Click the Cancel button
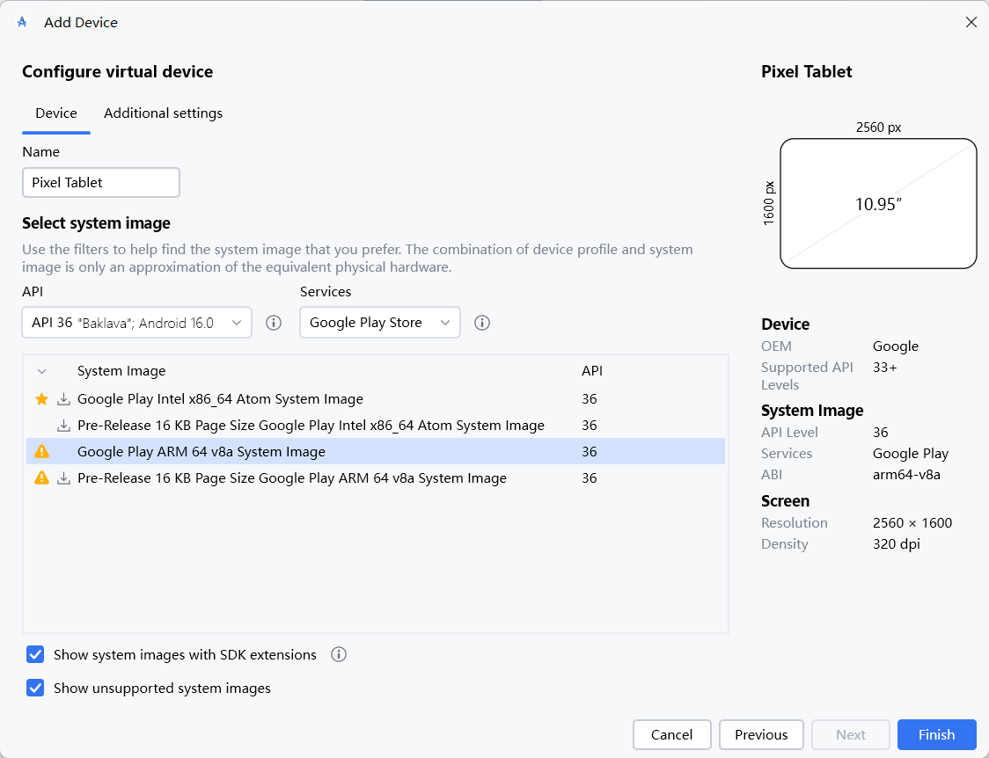The image size is (989, 758). pos(671,734)
